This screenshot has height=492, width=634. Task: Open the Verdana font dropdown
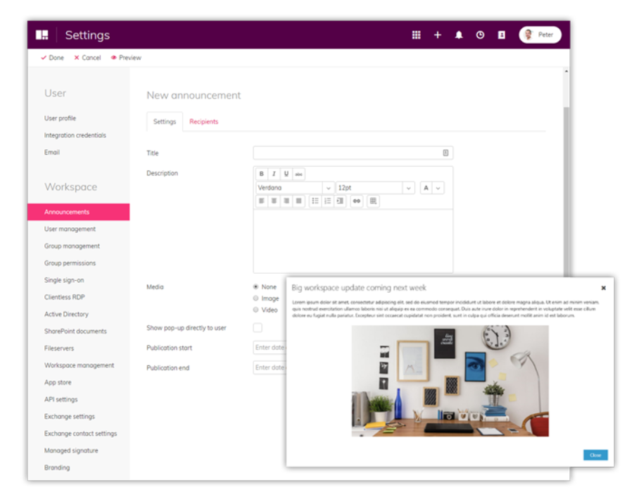[x=295, y=188]
